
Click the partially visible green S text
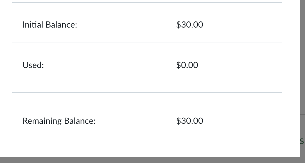[x=302, y=141]
